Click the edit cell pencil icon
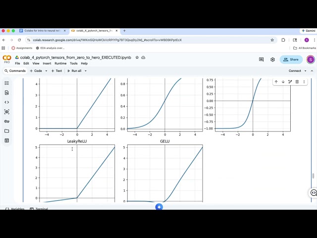Image resolution: width=317 pixels, height=238 pixels. click(x=290, y=82)
